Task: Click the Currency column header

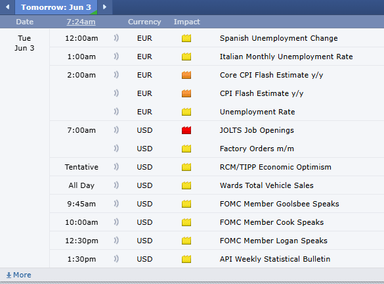Action: point(144,22)
